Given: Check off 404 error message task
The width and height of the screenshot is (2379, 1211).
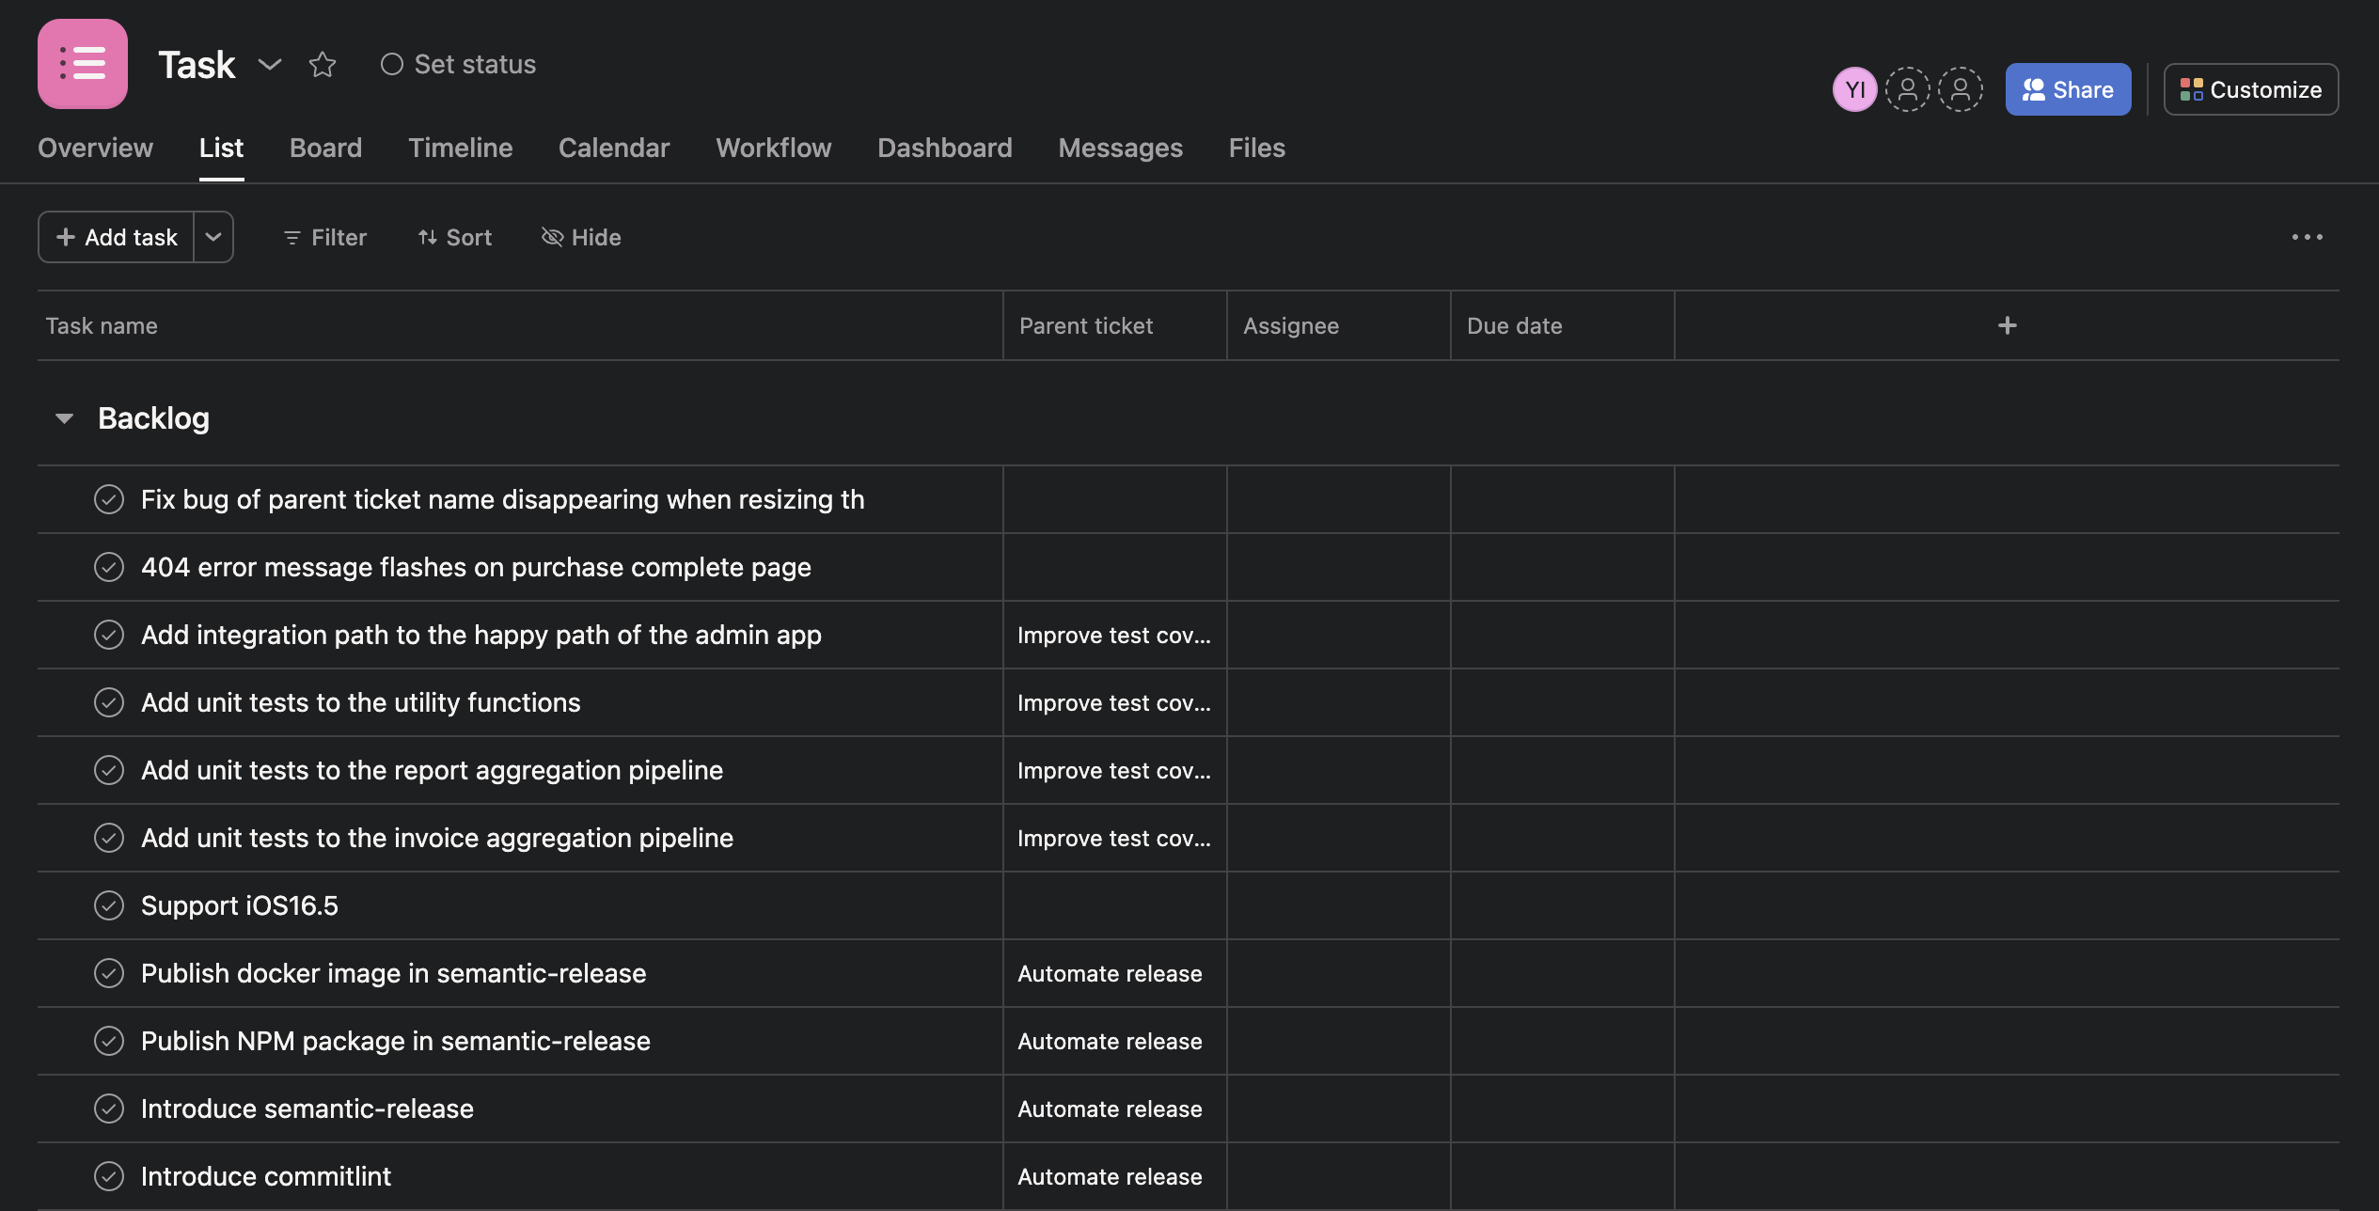Looking at the screenshot, I should click(109, 567).
